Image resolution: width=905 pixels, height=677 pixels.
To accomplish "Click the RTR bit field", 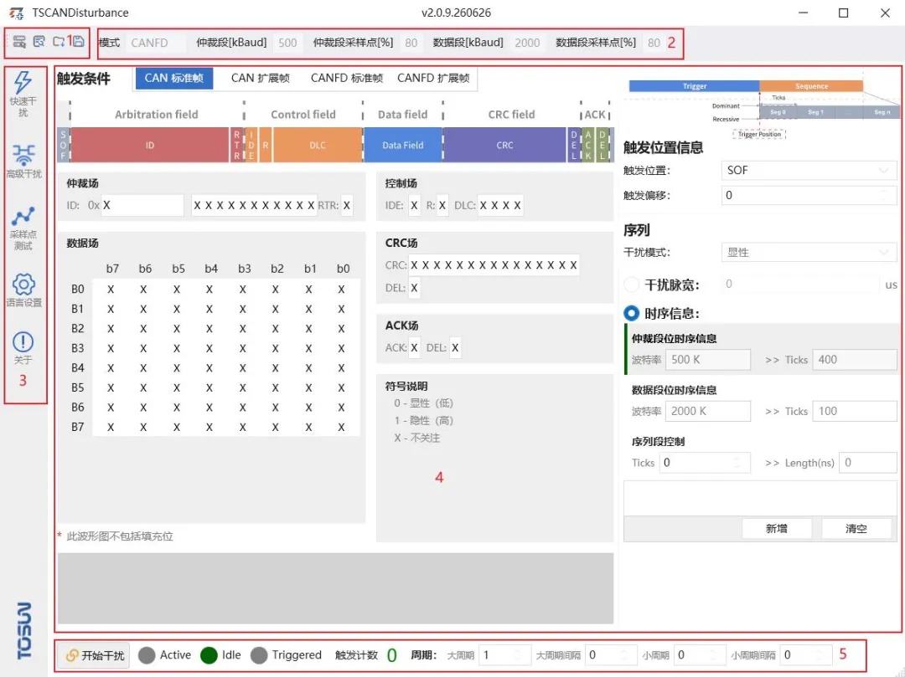I will click(x=346, y=205).
